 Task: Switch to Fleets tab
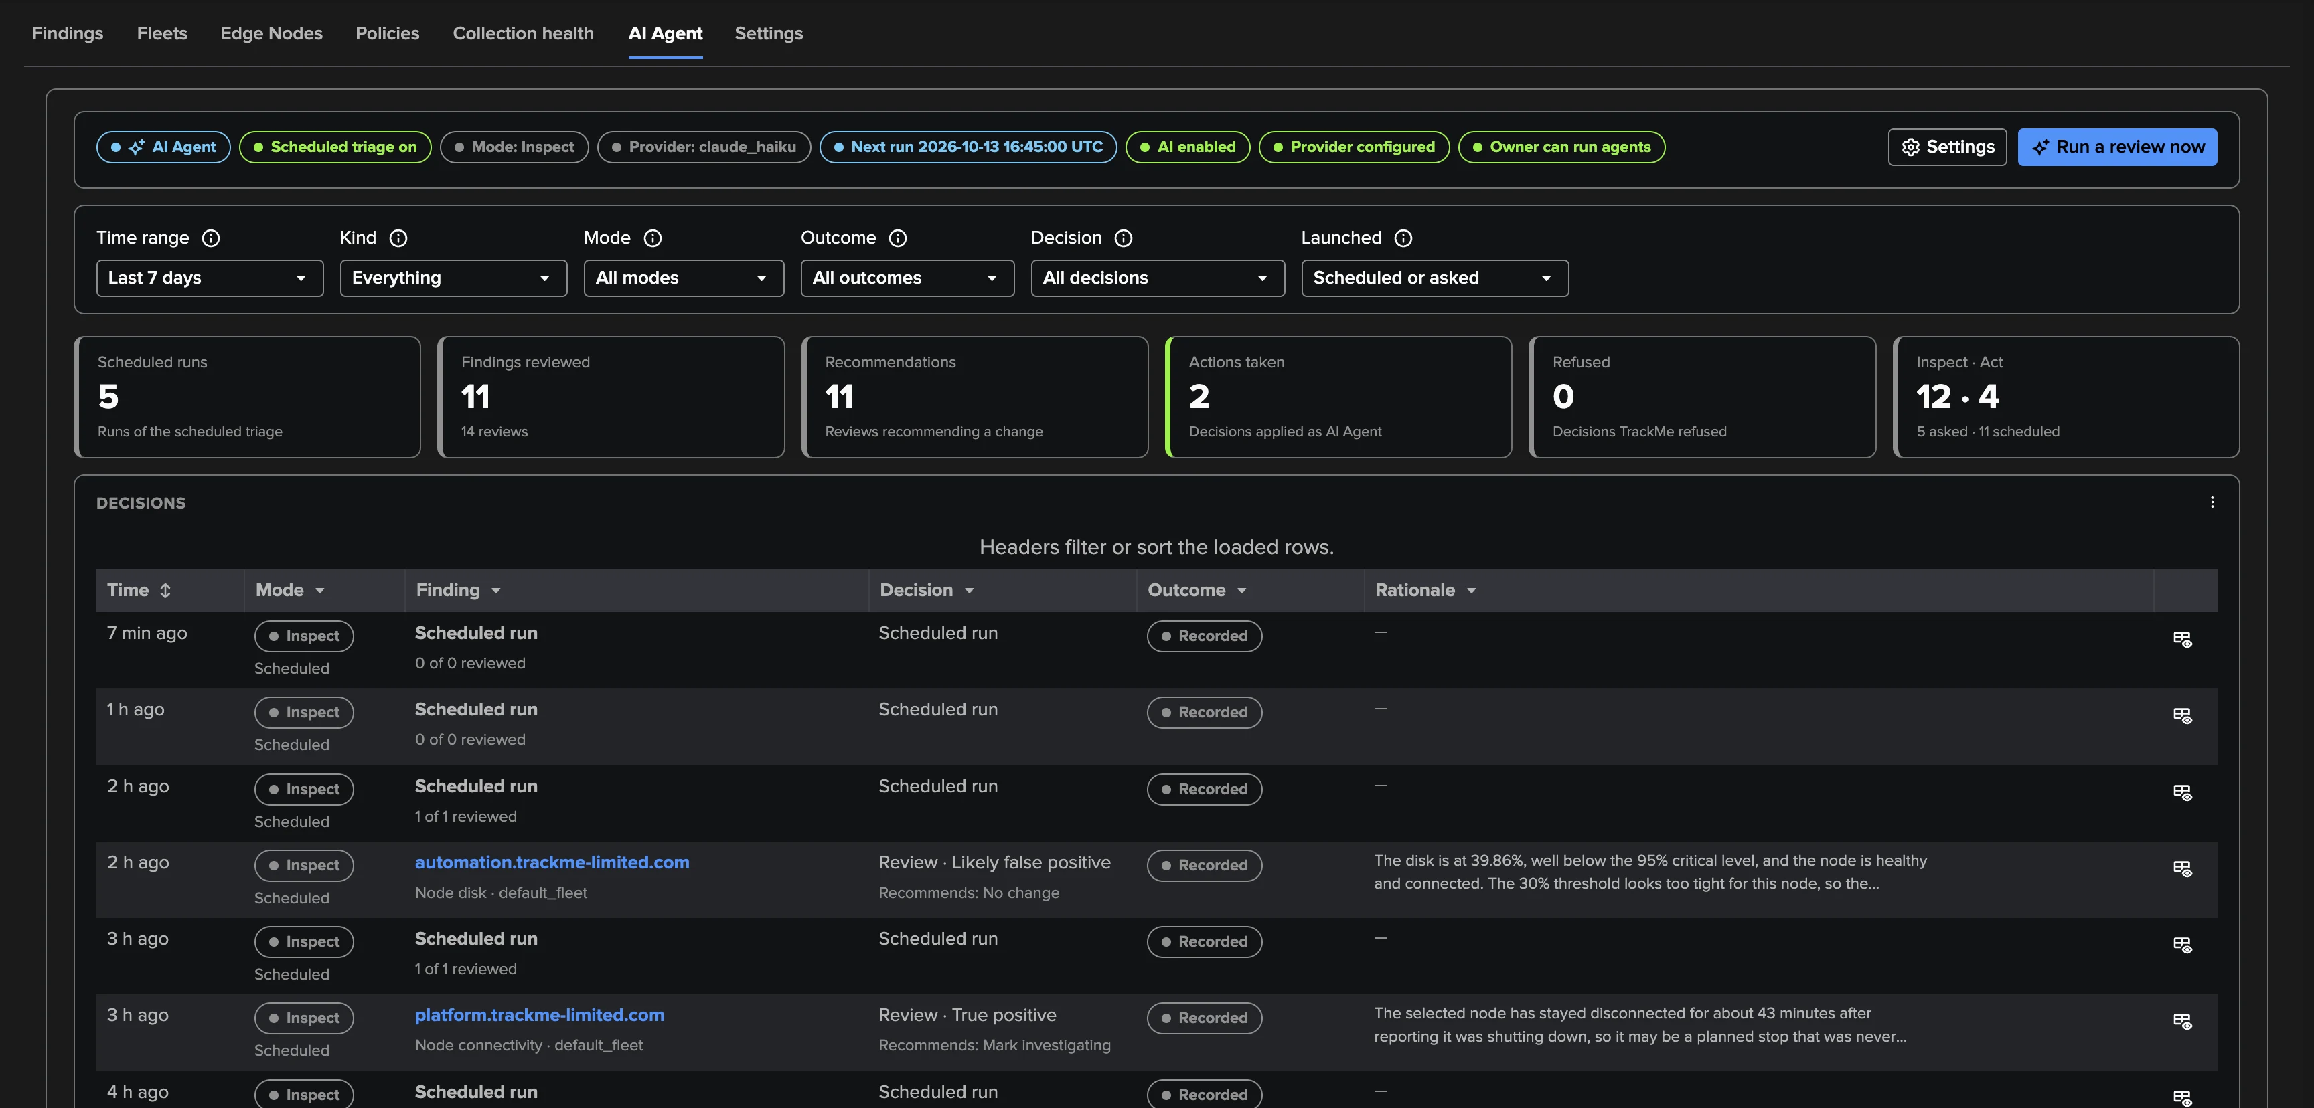tap(161, 33)
